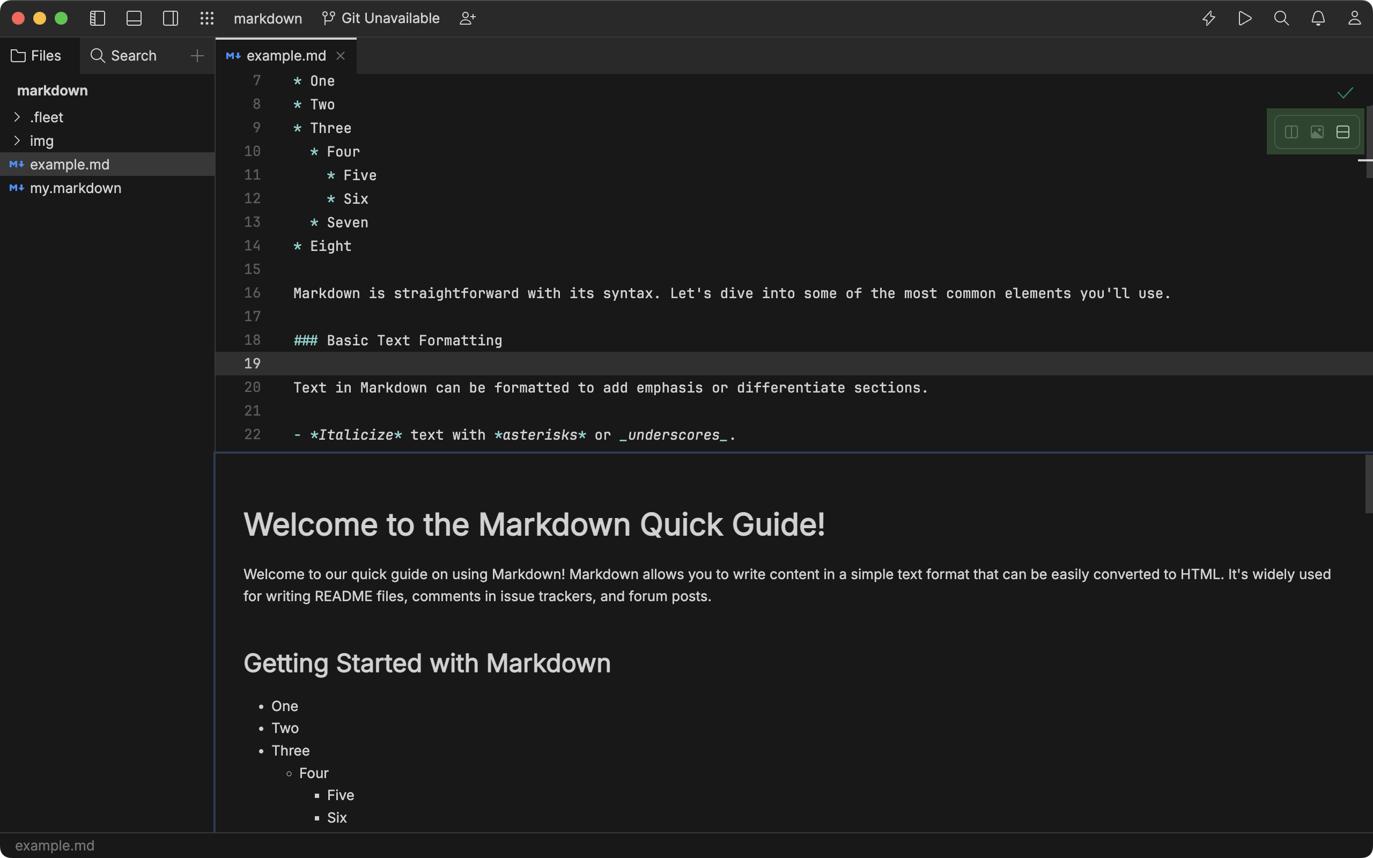Open the Git Unavailable branch menu
Screen dimensions: 1373x858
pyautogui.click(x=381, y=18)
